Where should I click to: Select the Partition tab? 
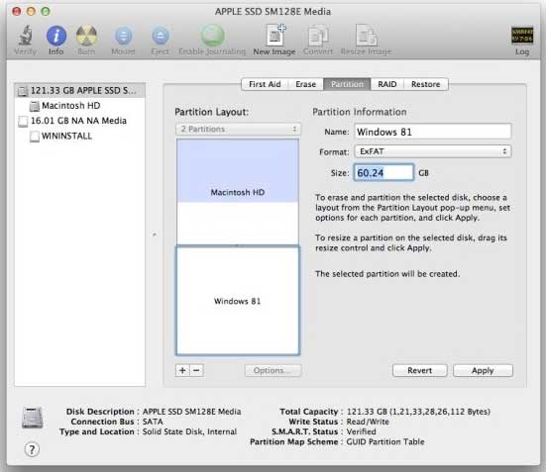tap(347, 84)
